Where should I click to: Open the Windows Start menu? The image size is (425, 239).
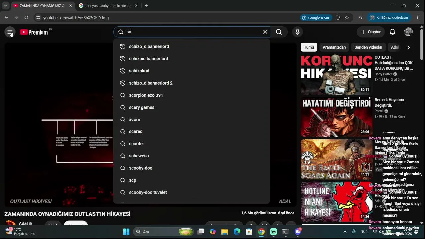127,232
